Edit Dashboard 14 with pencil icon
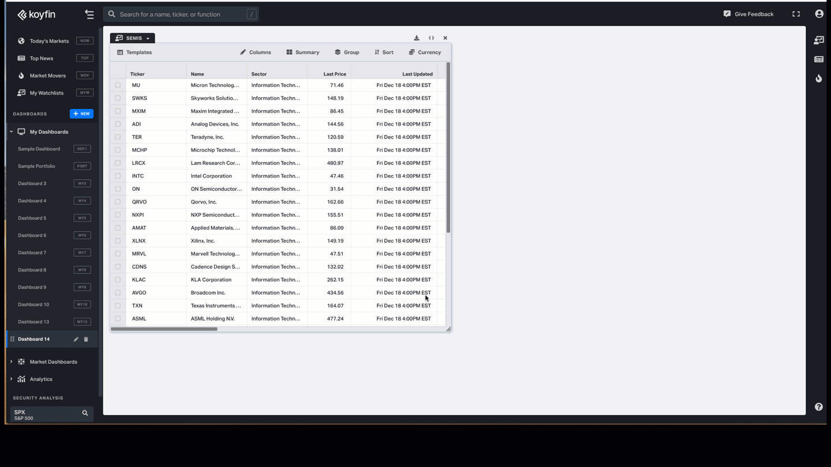831x467 pixels. point(76,340)
